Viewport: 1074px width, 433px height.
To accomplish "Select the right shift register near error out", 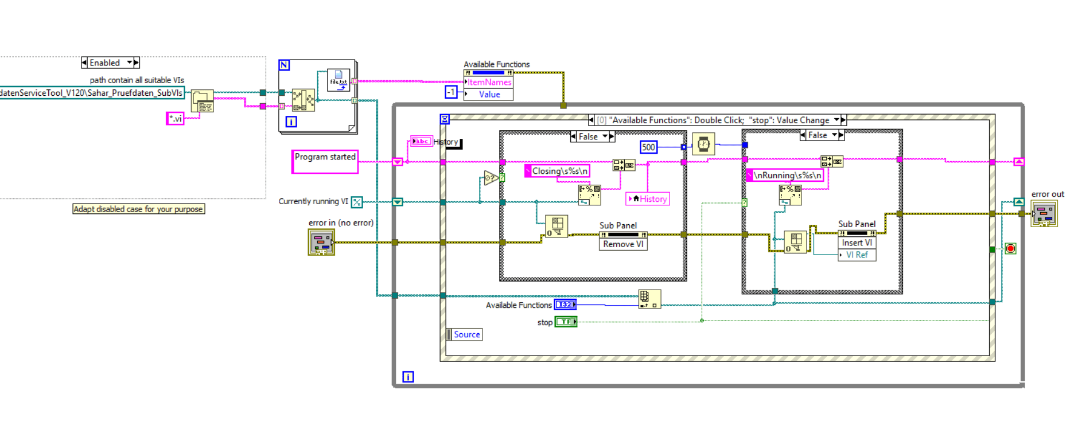I will tap(1018, 202).
